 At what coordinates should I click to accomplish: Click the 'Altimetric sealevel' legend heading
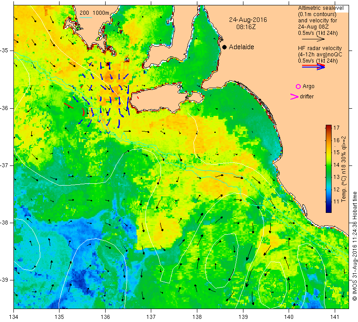click(320, 8)
